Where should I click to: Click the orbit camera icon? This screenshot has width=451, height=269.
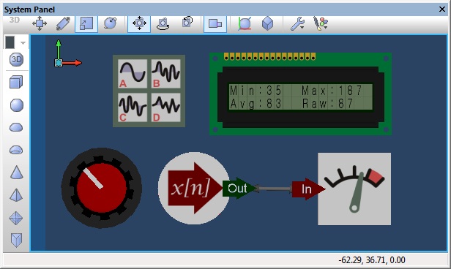coord(163,23)
